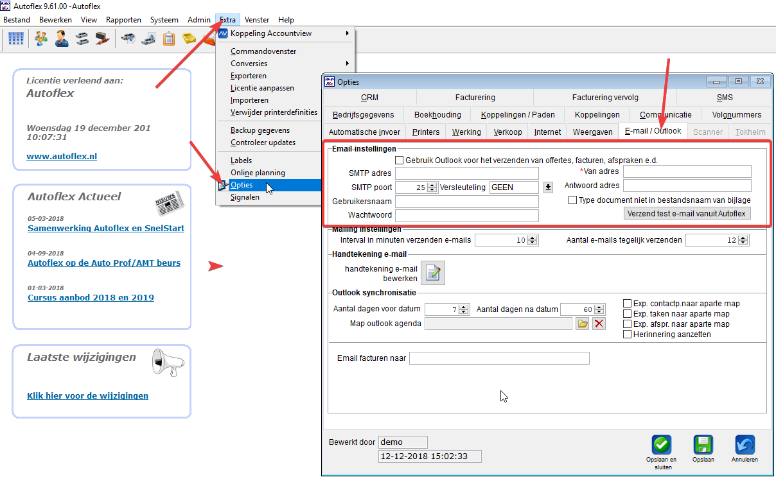
Task: Click the Van adres input field
Action: pyautogui.click(x=687, y=171)
